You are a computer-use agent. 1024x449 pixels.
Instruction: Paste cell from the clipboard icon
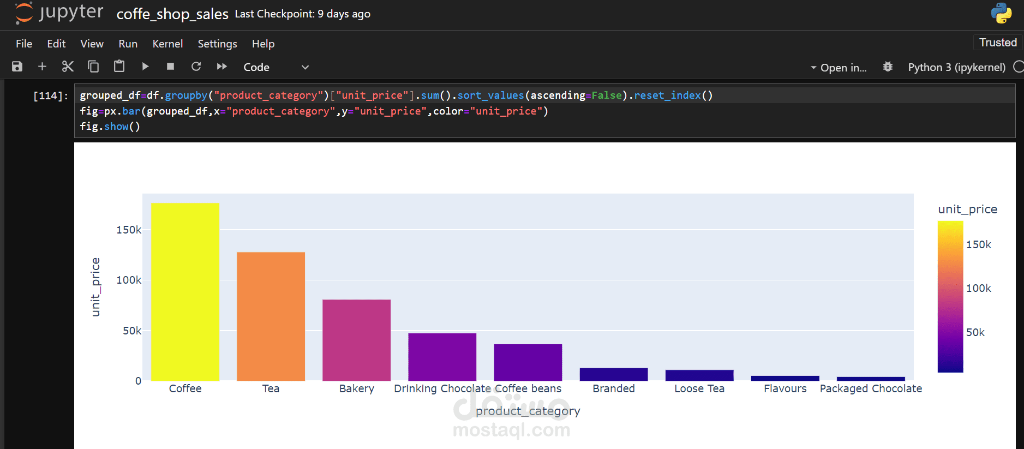(x=119, y=67)
